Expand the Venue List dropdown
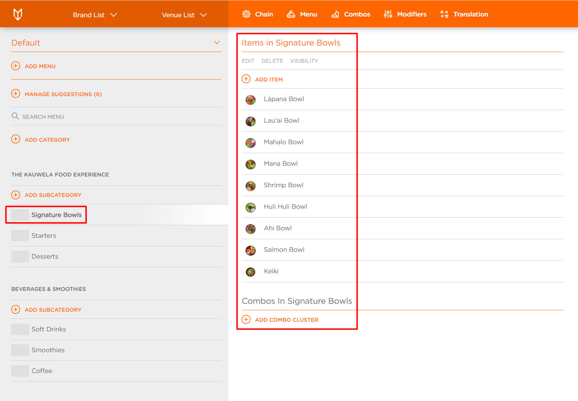Image resolution: width=578 pixels, height=401 pixels. coord(184,15)
